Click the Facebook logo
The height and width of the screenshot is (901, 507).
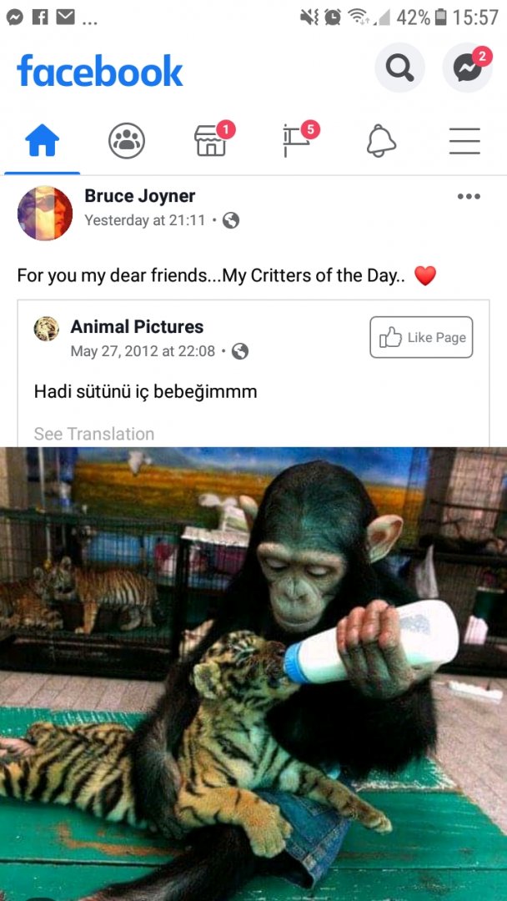click(x=100, y=71)
